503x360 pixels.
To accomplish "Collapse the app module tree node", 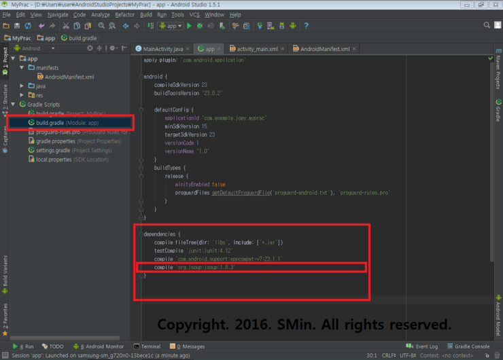I will (13, 58).
